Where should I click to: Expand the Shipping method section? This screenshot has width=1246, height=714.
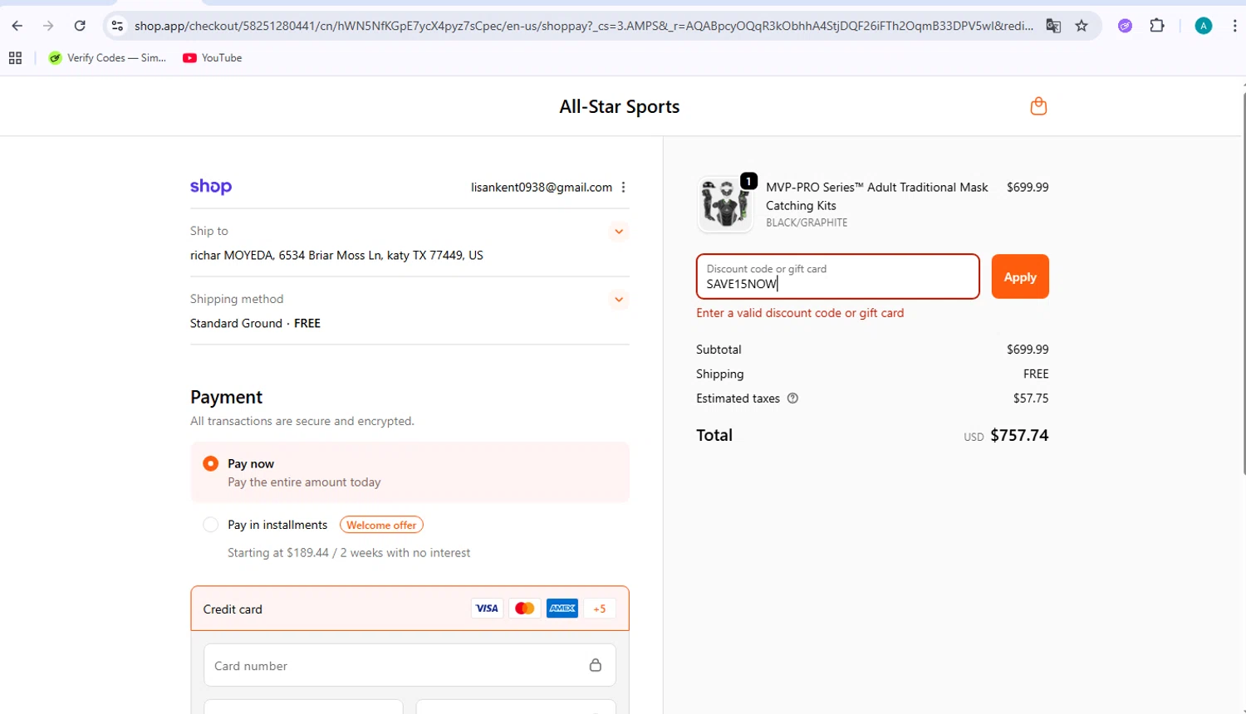(619, 300)
